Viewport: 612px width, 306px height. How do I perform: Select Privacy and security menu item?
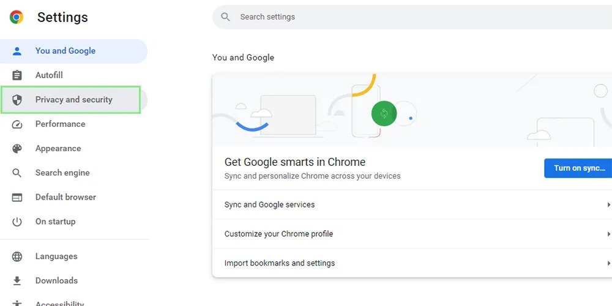coord(74,100)
